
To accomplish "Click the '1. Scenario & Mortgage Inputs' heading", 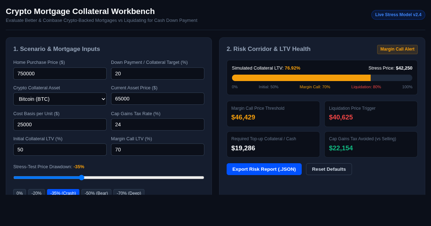I will tap(57, 49).
